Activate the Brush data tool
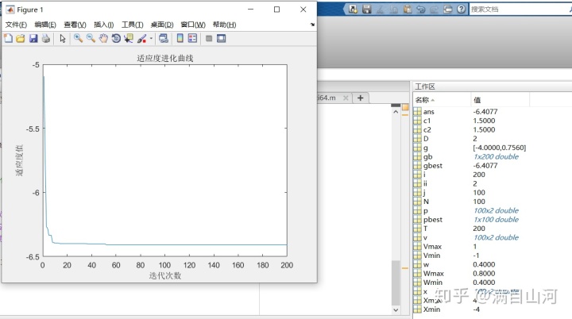The image size is (572, 319). pyautogui.click(x=141, y=38)
